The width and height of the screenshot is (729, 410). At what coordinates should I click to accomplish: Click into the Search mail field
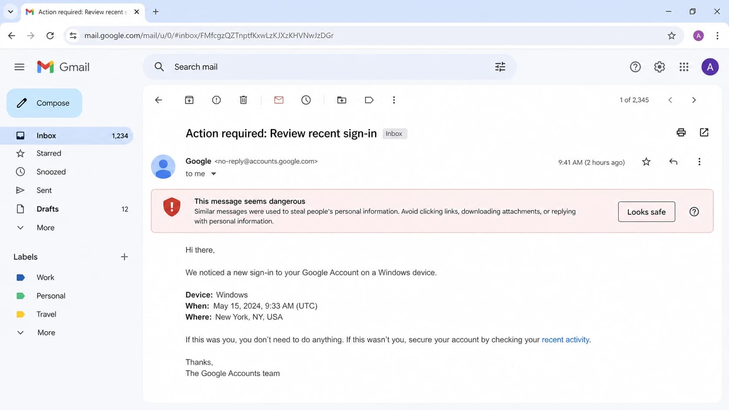click(x=330, y=67)
